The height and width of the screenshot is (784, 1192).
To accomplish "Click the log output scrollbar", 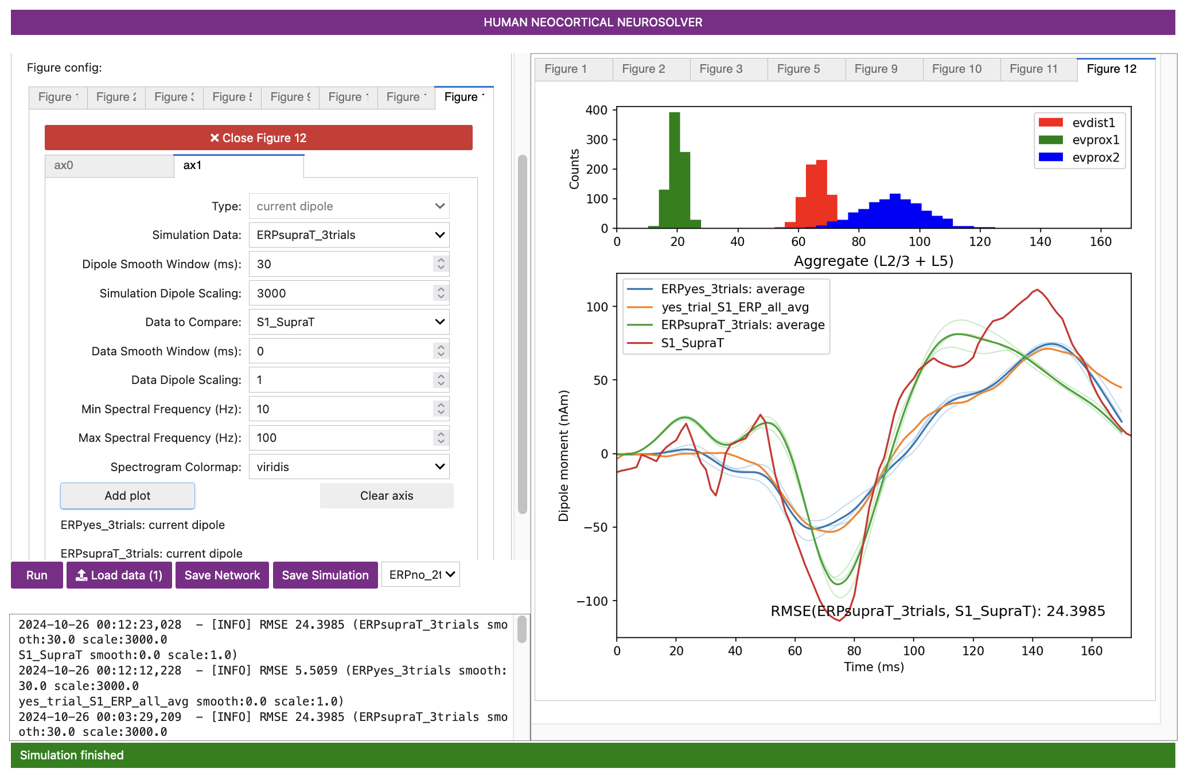I will point(521,630).
